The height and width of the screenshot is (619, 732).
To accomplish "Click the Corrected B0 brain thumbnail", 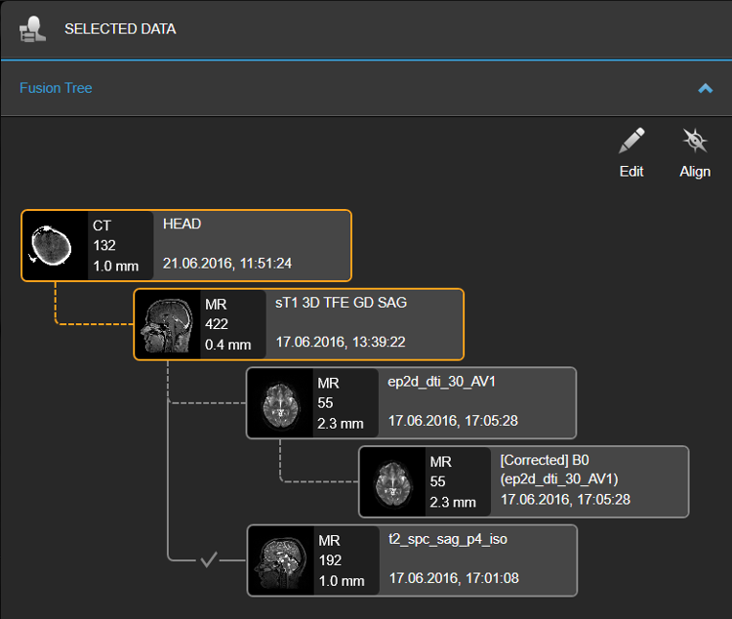I will [392, 481].
